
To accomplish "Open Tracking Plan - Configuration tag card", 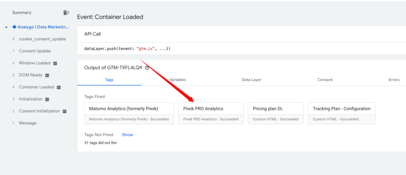I will [341, 113].
